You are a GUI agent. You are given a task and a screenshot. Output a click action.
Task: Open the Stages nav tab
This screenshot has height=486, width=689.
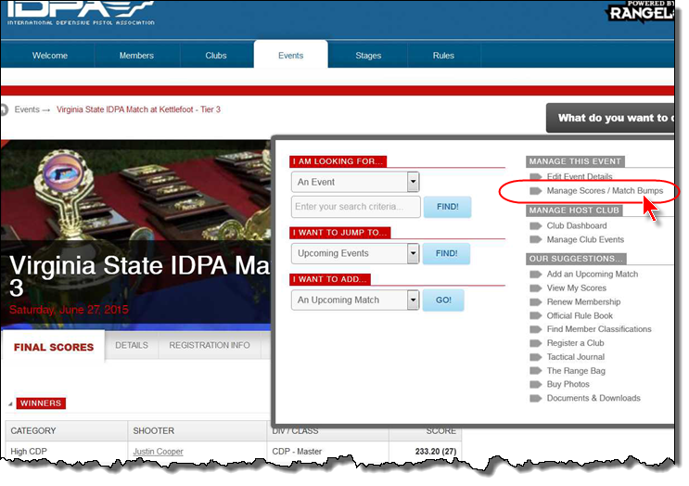coord(368,56)
